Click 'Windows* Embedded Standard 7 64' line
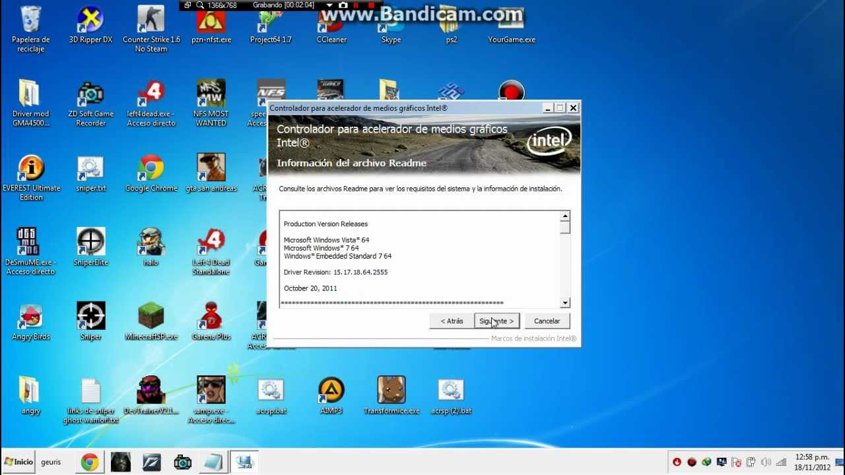The image size is (845, 475). pos(337,256)
